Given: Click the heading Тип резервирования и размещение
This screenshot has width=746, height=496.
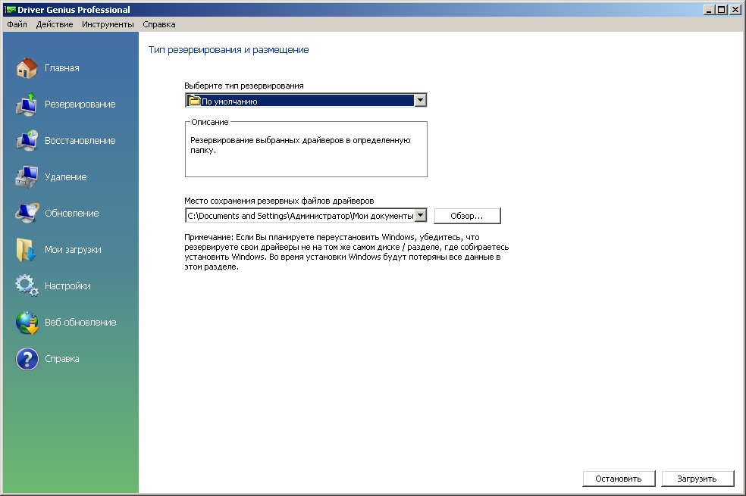Looking at the screenshot, I should pos(228,50).
